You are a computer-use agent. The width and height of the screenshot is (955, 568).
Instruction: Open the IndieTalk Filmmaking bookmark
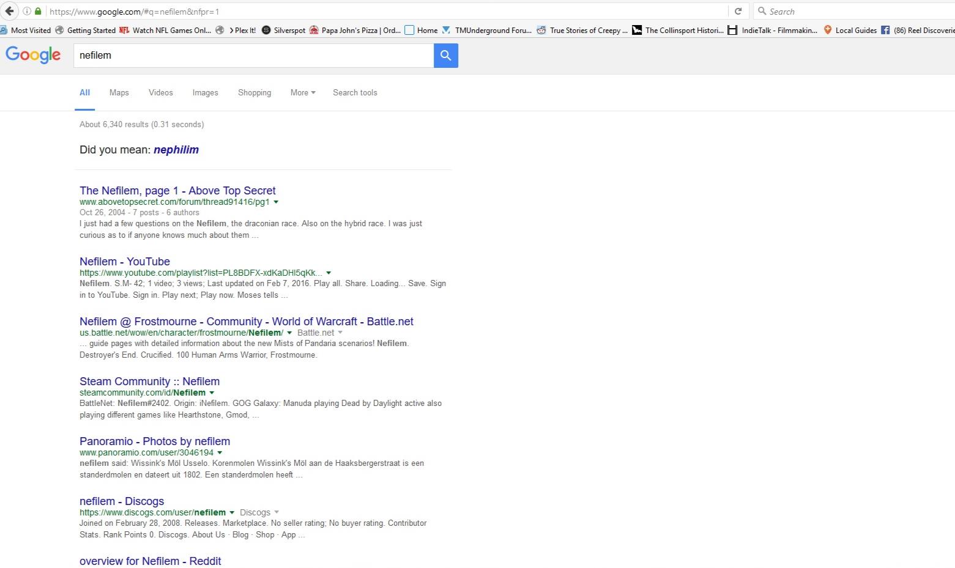[x=773, y=30]
